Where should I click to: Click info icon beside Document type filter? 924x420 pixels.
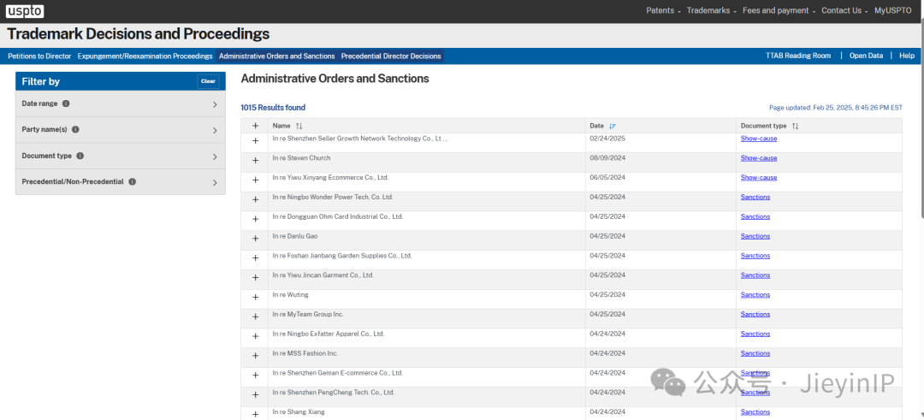[x=80, y=156]
